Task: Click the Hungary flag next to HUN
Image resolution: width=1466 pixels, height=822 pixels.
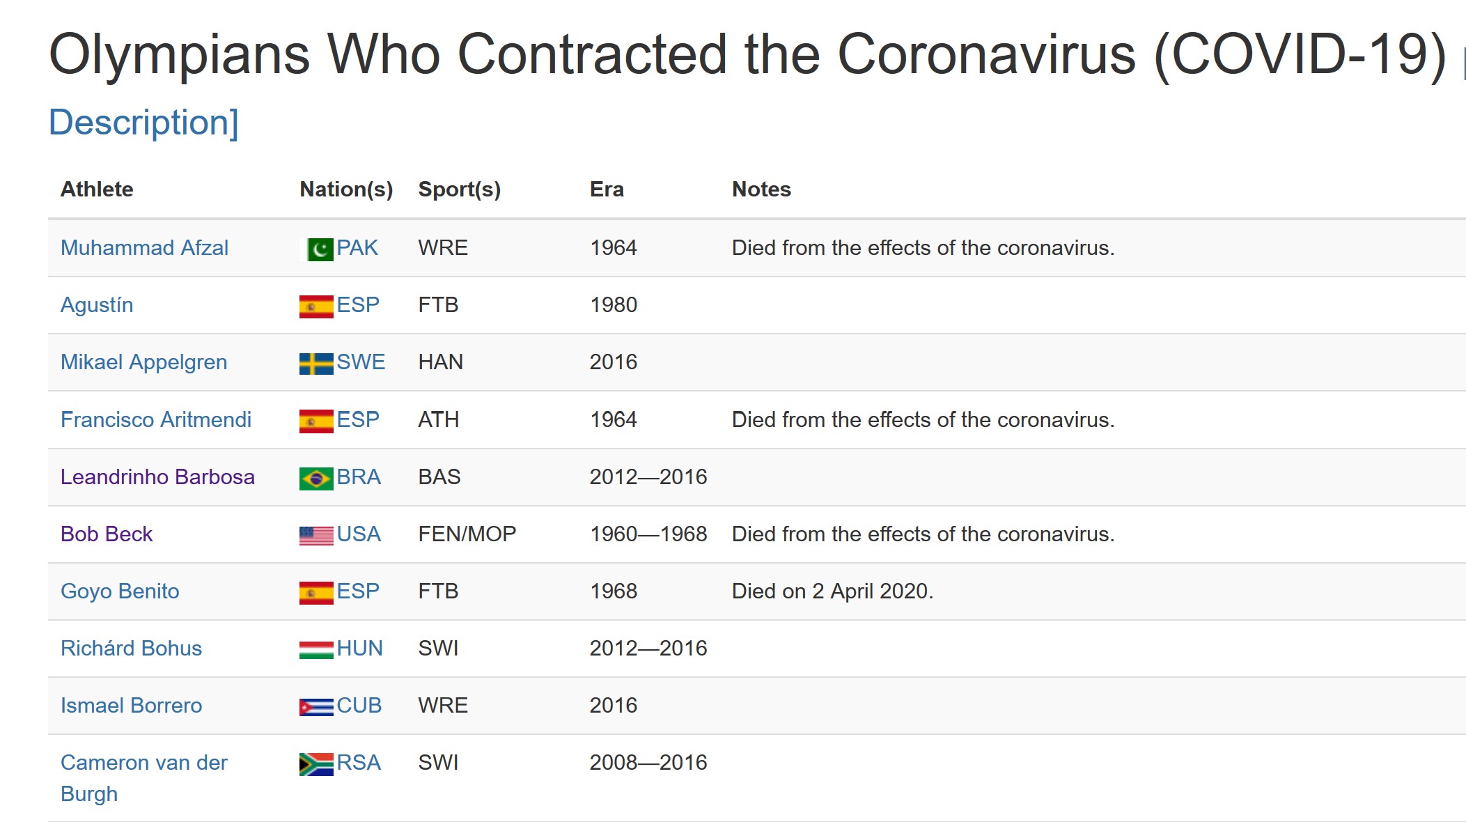Action: [316, 650]
